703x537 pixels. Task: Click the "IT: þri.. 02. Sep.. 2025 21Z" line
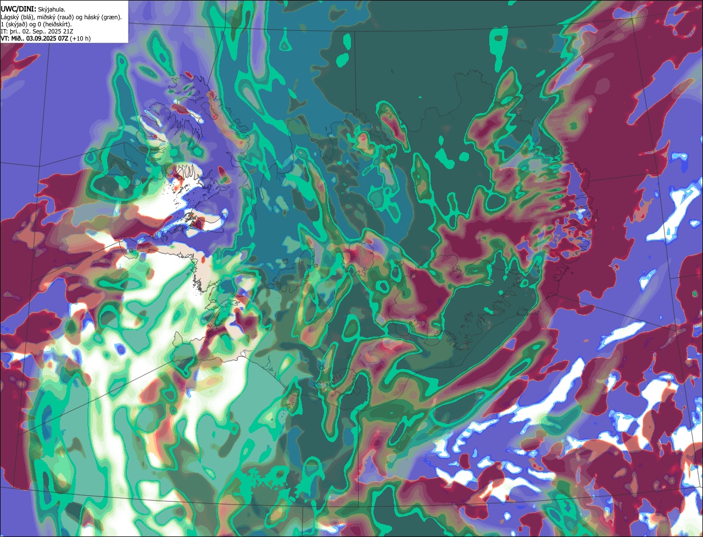(x=37, y=31)
